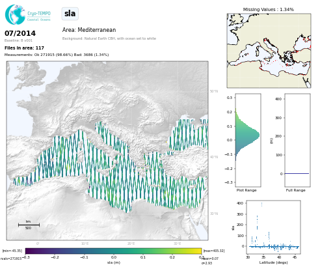Click the max=405.32 label
The image size is (320, 267).
(x=214, y=251)
